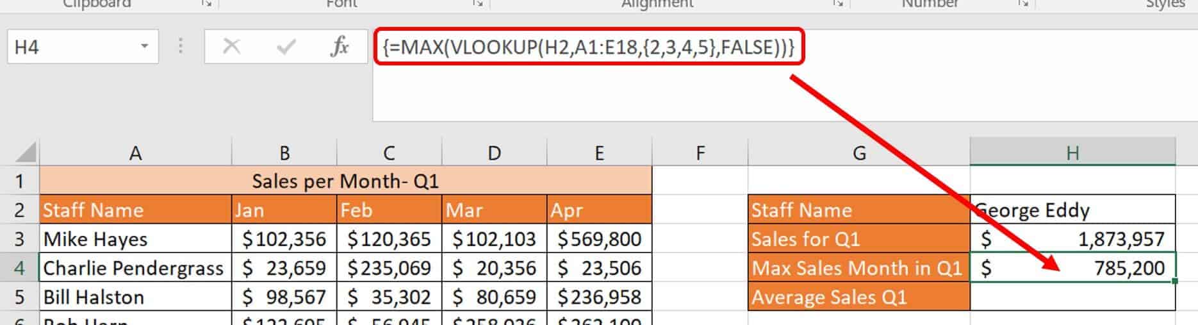This screenshot has width=1198, height=325.
Task: Click inside the formula bar MAX VLOOKUP formula
Action: coord(588,46)
